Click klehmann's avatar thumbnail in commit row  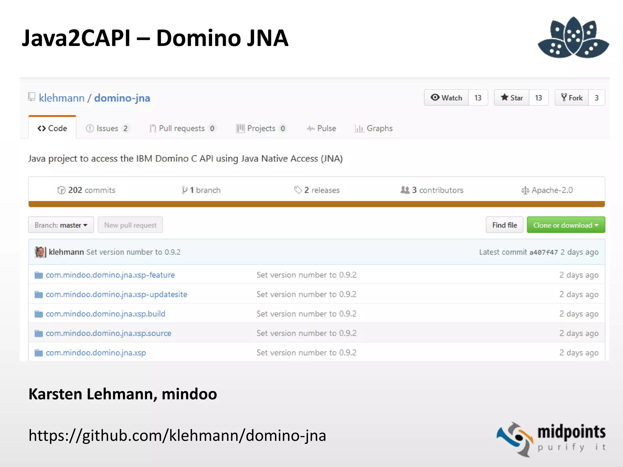(40, 252)
